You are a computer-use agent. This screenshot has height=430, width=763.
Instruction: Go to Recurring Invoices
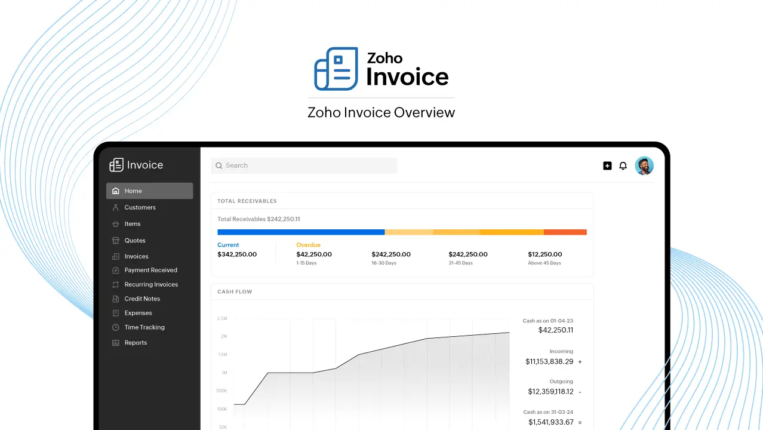click(151, 284)
